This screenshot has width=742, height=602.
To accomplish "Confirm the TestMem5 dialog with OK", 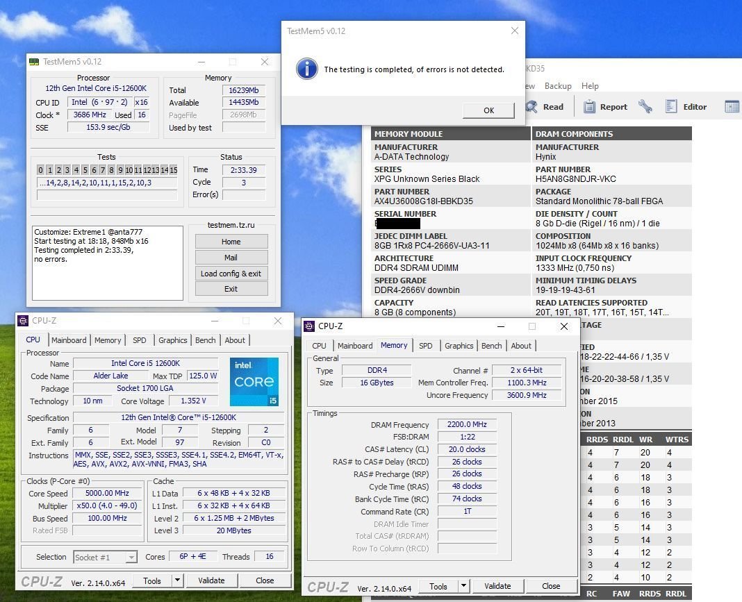I will [489, 110].
